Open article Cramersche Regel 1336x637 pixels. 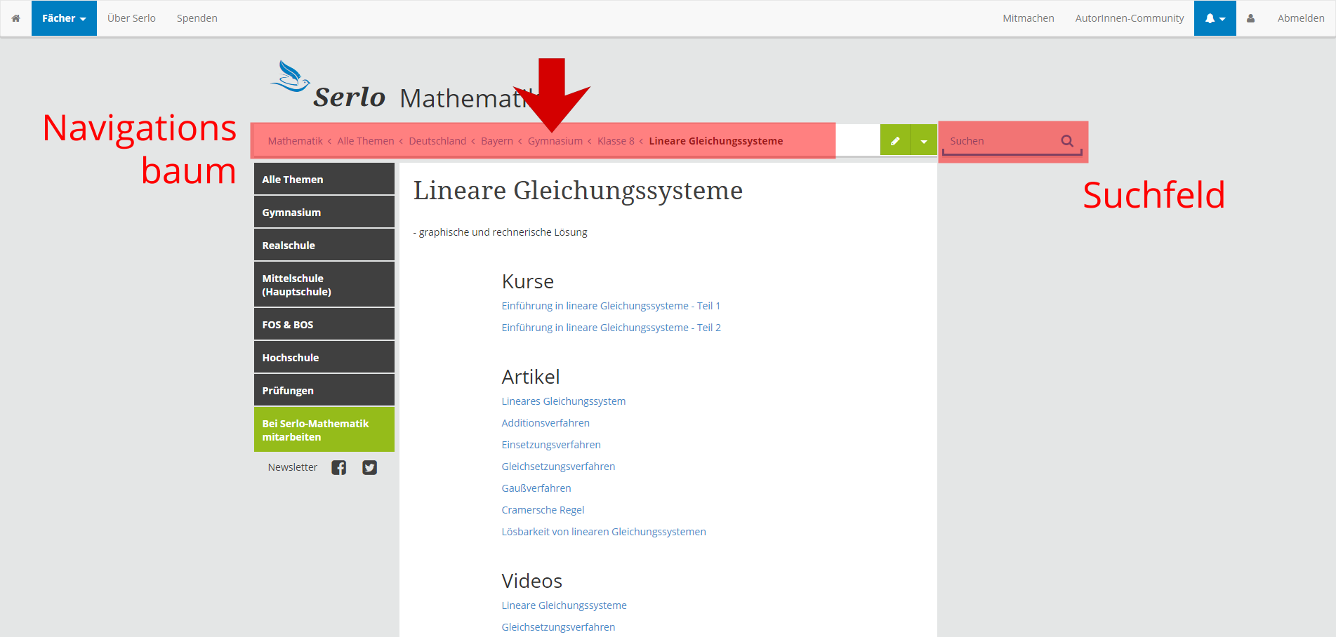point(543,510)
